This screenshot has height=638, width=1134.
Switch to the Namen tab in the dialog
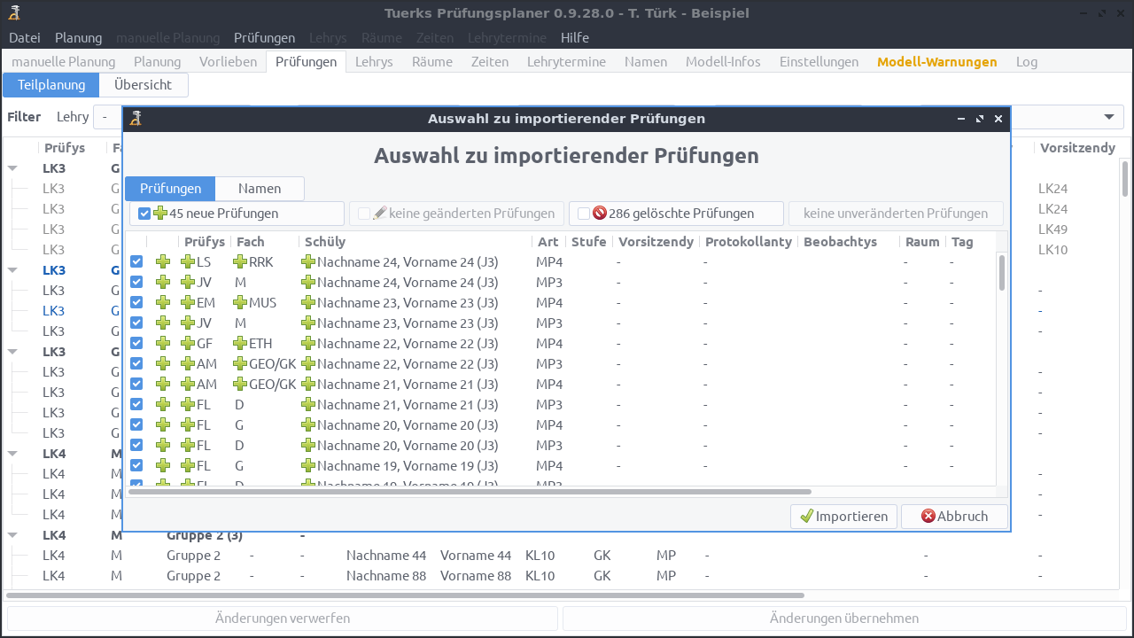260,188
